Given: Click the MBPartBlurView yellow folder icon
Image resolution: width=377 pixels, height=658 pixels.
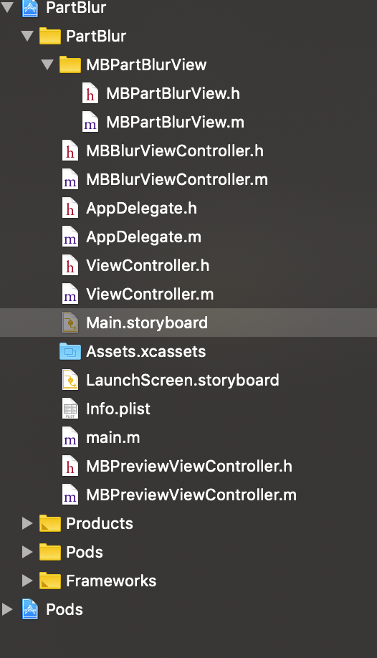Looking at the screenshot, I should click(70, 65).
